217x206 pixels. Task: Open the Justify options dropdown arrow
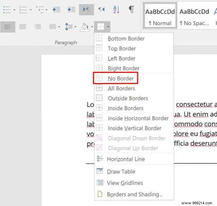click(59, 27)
